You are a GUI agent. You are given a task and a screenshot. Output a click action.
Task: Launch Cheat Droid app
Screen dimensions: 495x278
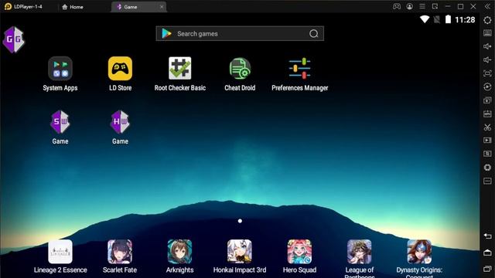tap(240, 69)
